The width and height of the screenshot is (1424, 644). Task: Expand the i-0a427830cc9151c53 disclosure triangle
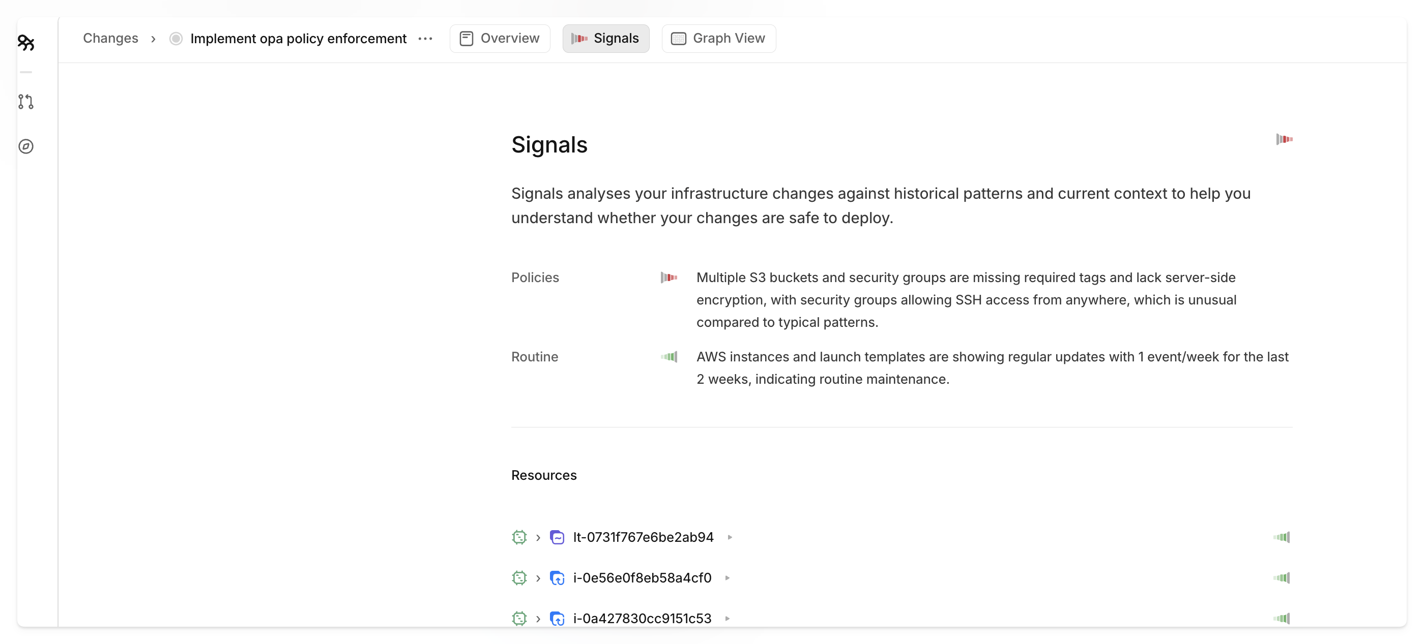[728, 618]
